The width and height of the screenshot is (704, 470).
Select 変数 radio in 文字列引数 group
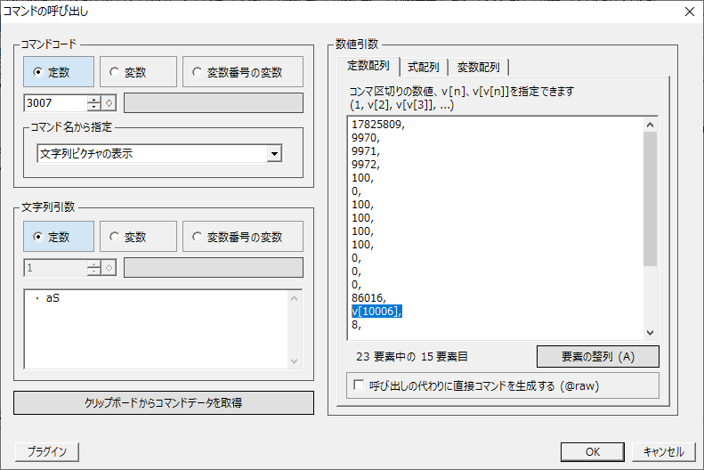pos(137,237)
